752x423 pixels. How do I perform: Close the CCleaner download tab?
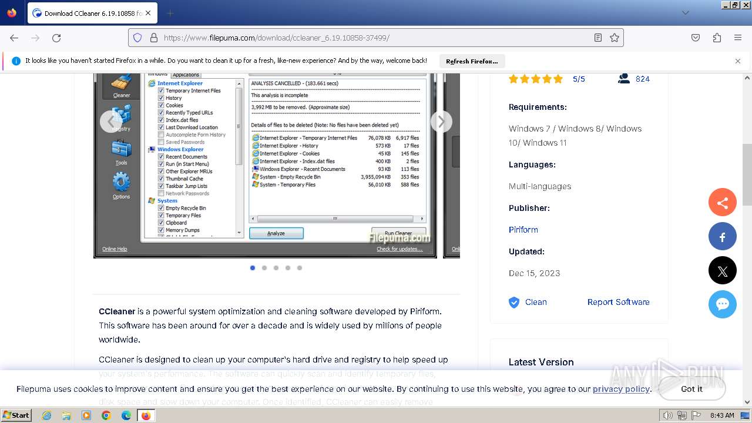[148, 13]
